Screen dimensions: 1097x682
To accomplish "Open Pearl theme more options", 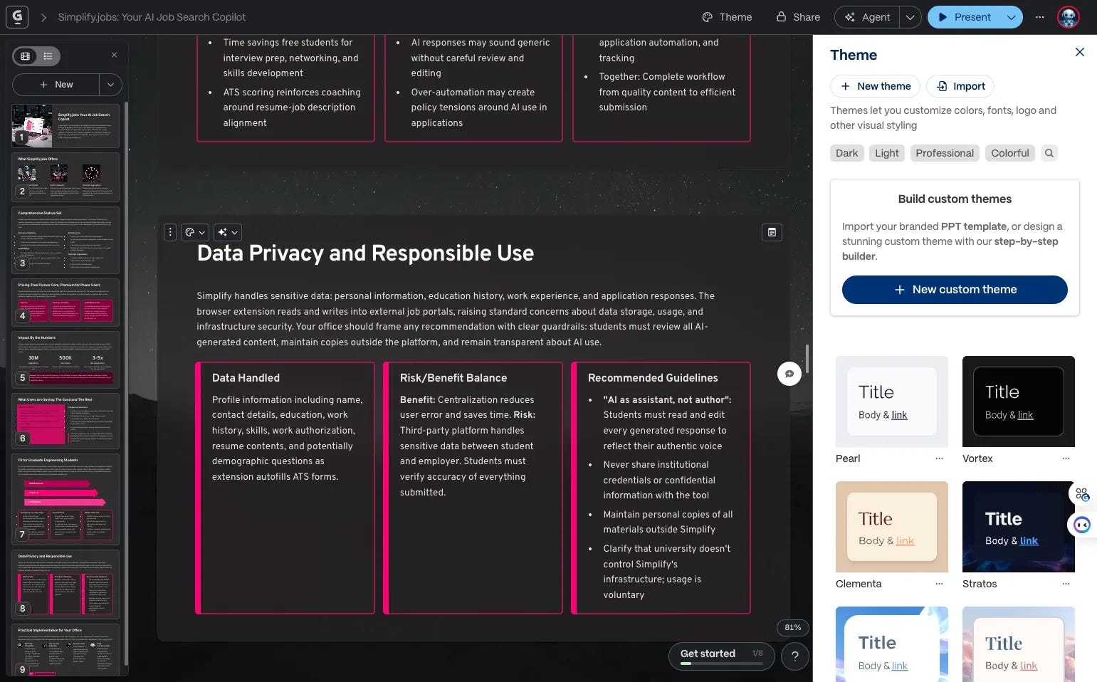I will point(939,458).
